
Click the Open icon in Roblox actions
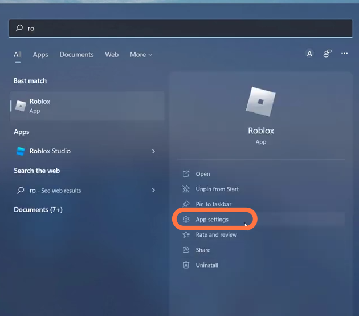(186, 174)
